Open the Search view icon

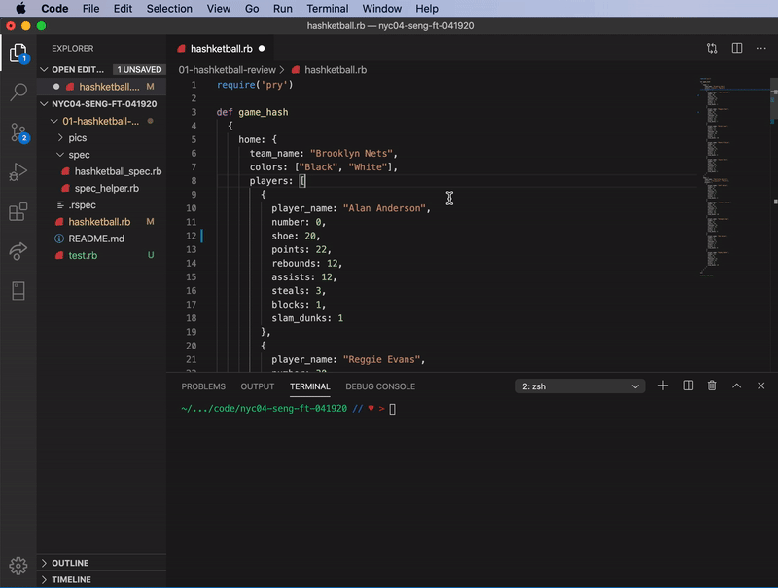point(18,92)
